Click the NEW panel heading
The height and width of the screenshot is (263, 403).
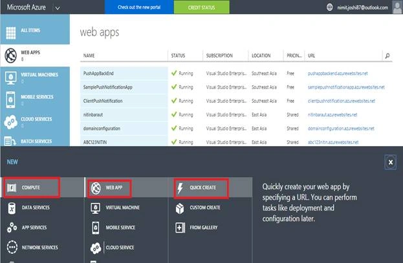tap(12, 162)
